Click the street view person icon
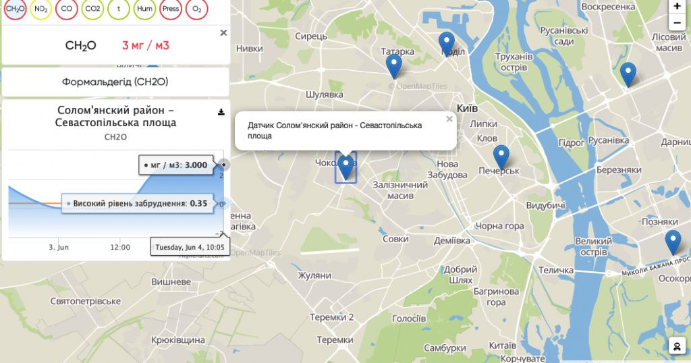Viewport: 691px width, 363px height. [676, 345]
